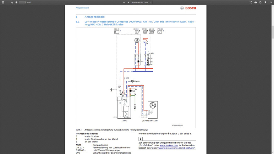This screenshot has width=274, height=154.
Task: Go to next page arrow
Action: (x=16, y=2)
